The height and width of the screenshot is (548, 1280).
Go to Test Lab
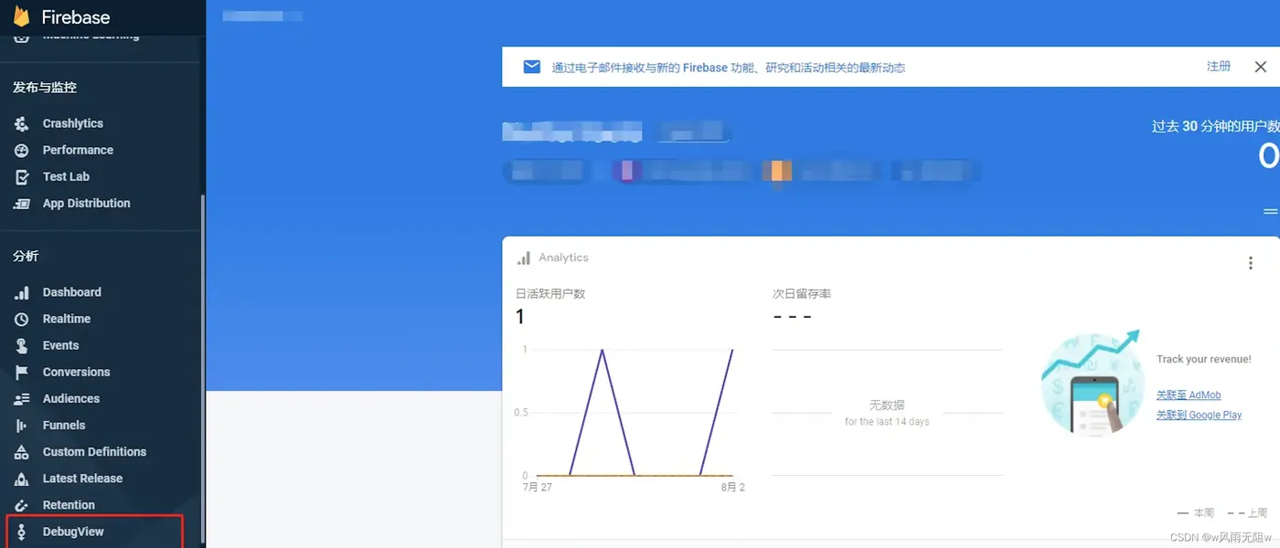tap(66, 176)
